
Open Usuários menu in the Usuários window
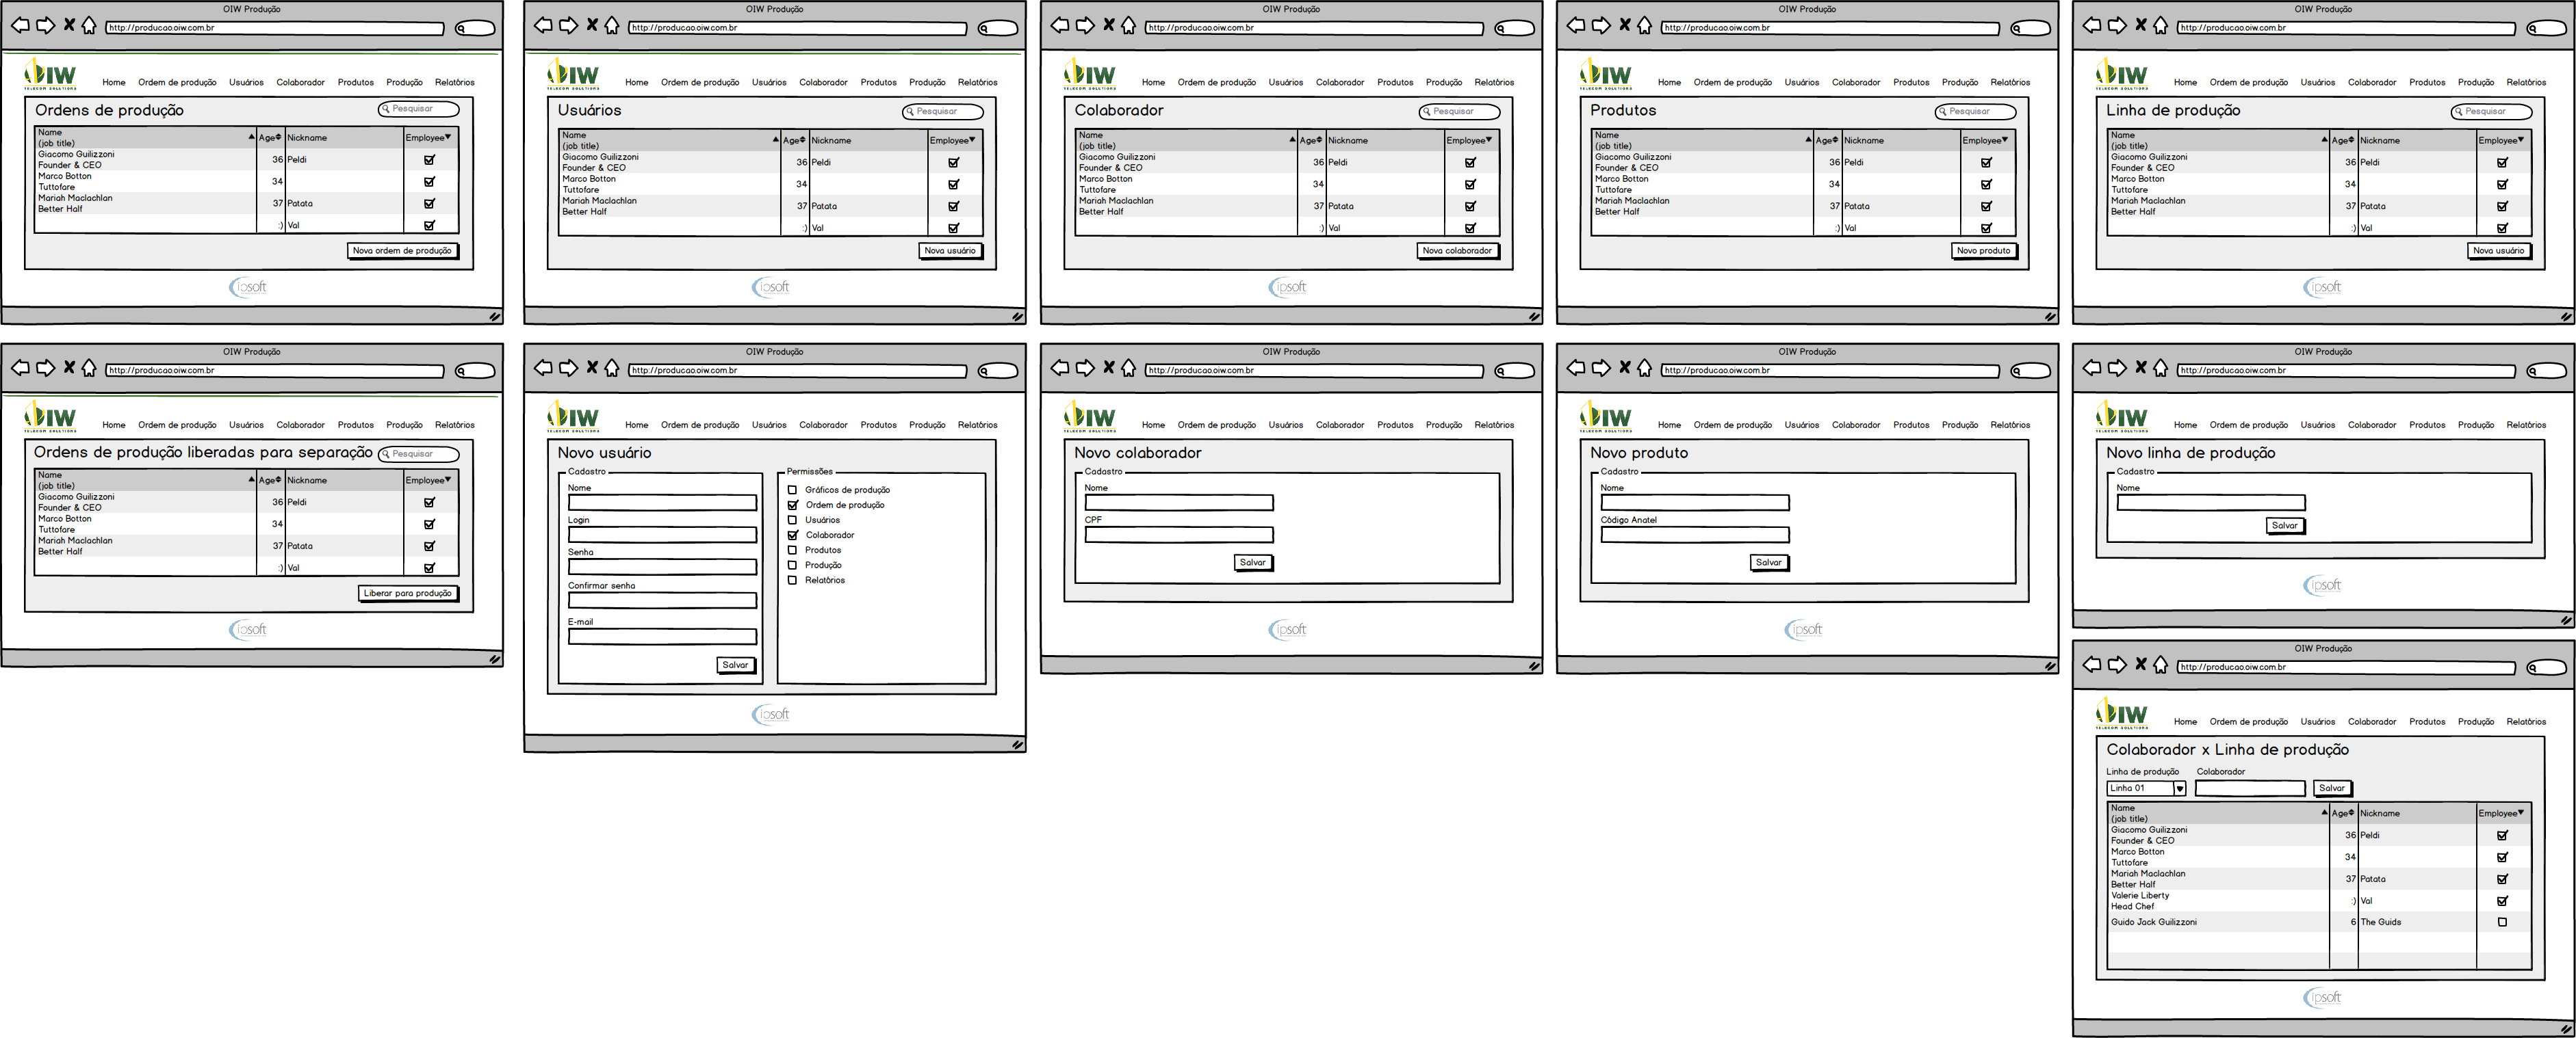tap(769, 83)
